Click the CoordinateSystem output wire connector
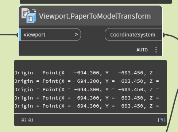The image size is (178, 132). click(x=164, y=35)
